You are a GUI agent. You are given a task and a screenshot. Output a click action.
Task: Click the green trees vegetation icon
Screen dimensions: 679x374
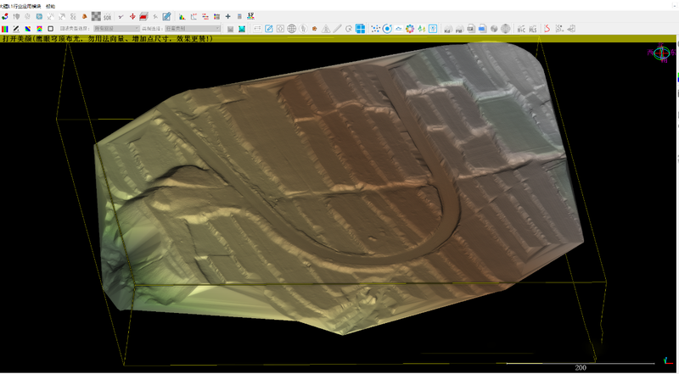pyautogui.click(x=421, y=29)
